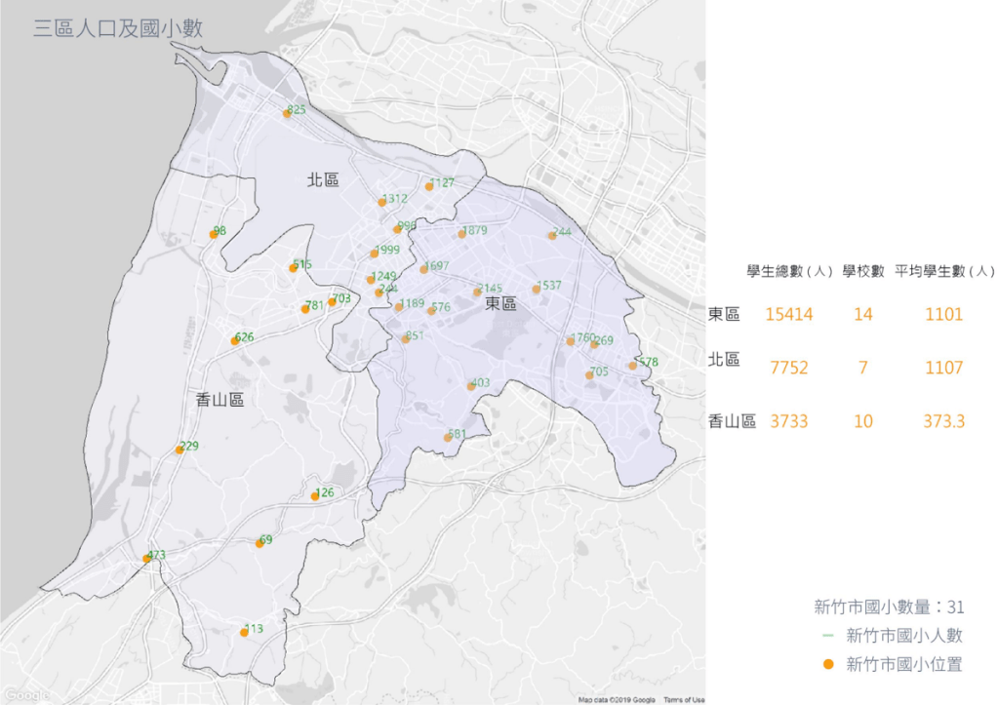Image resolution: width=998 pixels, height=705 pixels.
Task: Click the orange marker labeled 578
Action: coord(632,366)
